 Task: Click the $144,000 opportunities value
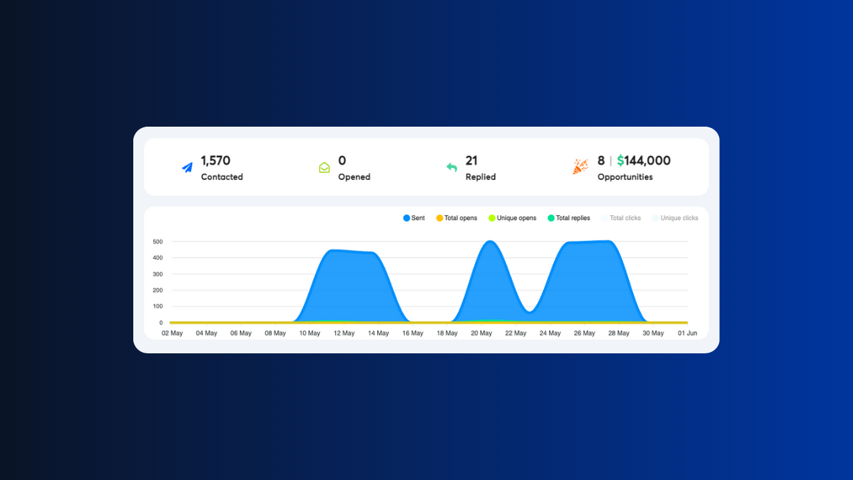(x=644, y=161)
